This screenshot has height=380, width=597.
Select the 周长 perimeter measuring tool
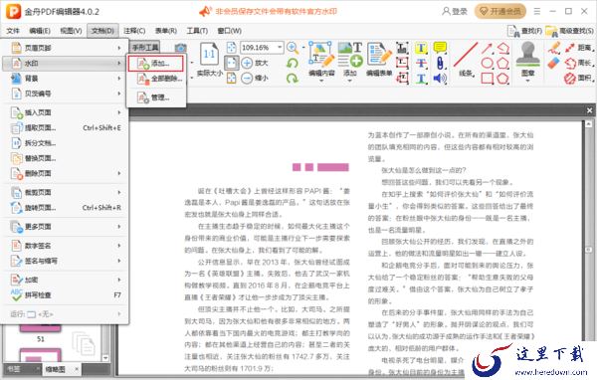(578, 63)
